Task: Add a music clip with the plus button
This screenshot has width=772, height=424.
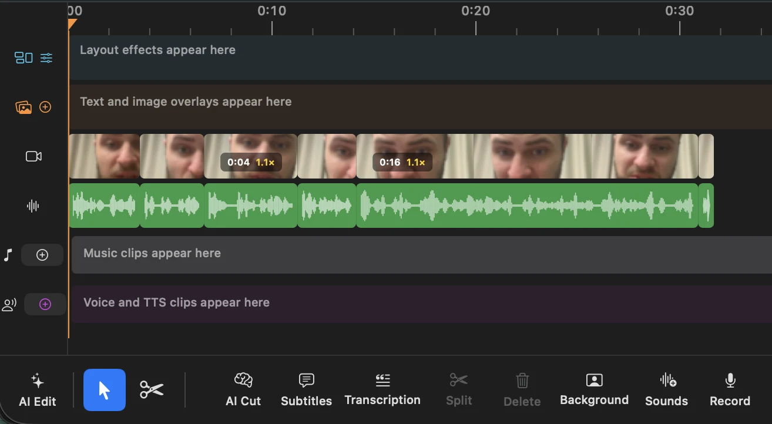Action: (x=42, y=255)
